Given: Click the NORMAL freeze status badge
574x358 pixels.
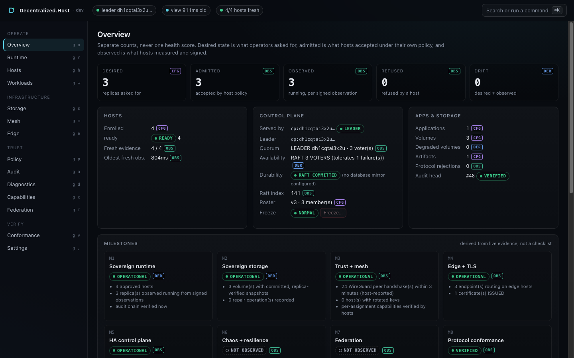Looking at the screenshot, I should click(x=305, y=213).
